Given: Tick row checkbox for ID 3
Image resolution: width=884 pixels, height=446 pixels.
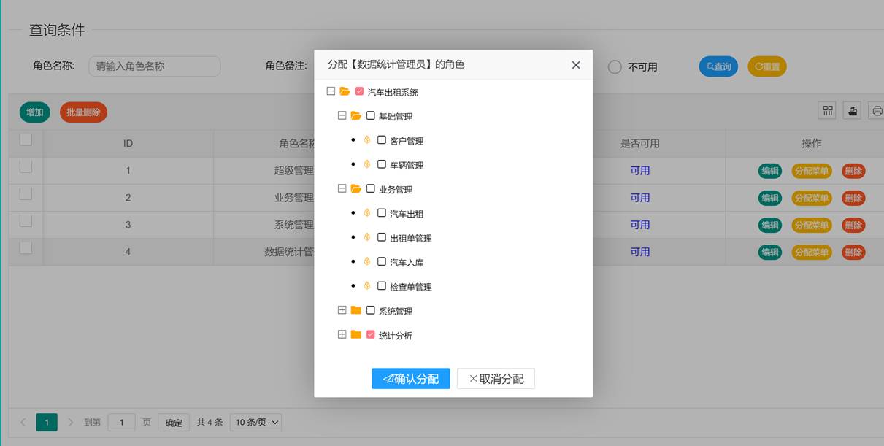Looking at the screenshot, I should [26, 220].
